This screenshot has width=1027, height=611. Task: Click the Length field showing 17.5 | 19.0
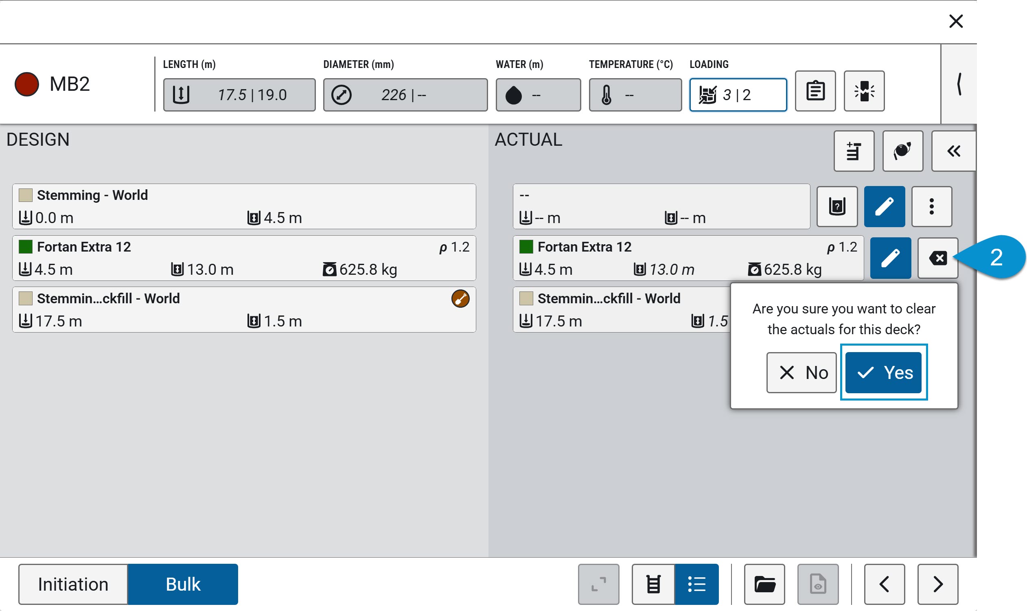coord(239,95)
